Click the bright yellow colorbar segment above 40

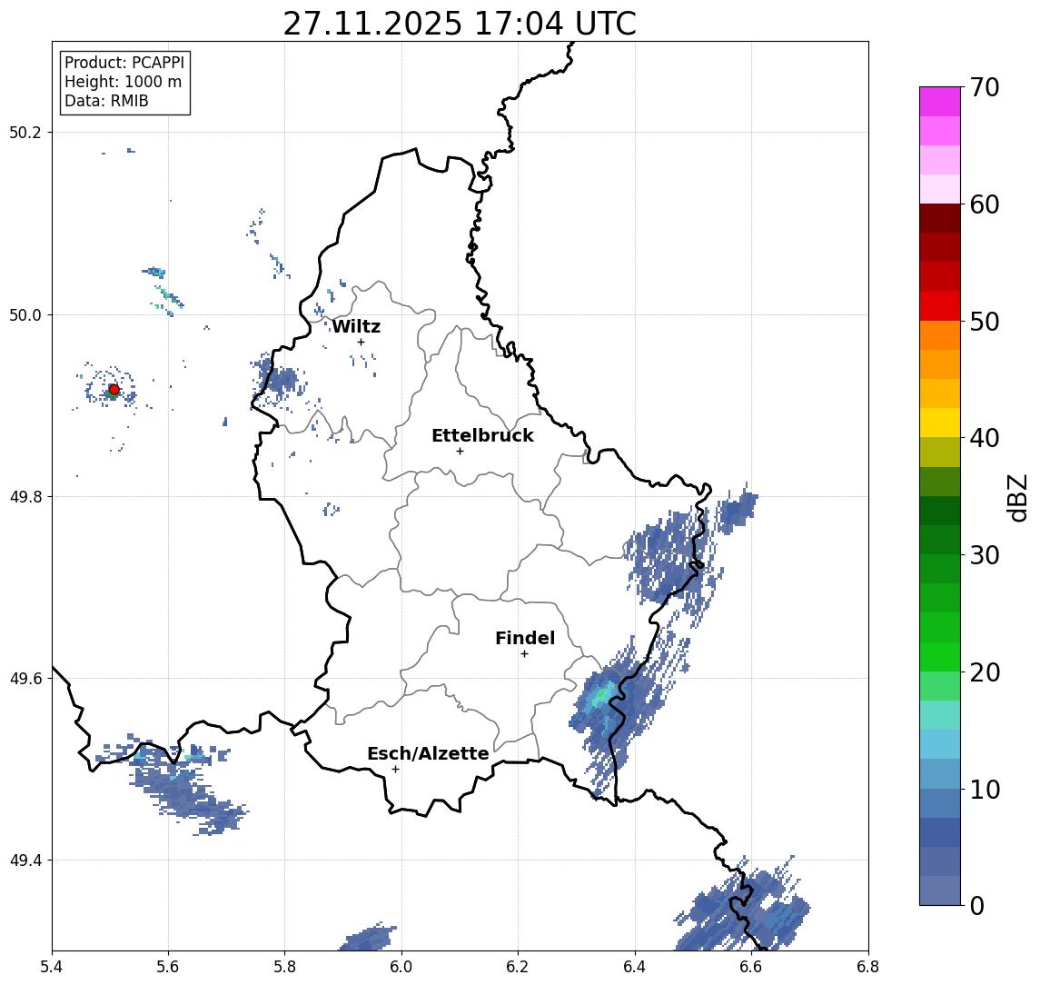click(x=940, y=423)
